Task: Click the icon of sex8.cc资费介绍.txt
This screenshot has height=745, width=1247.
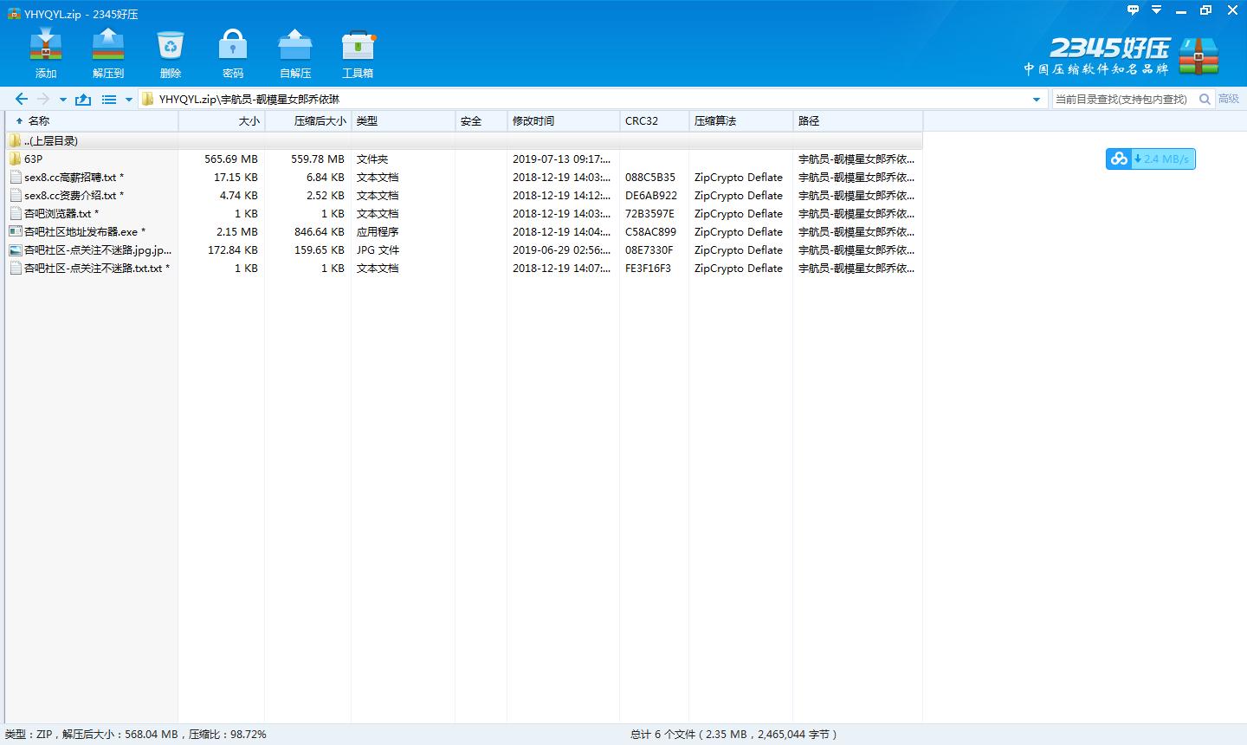Action: click(15, 195)
